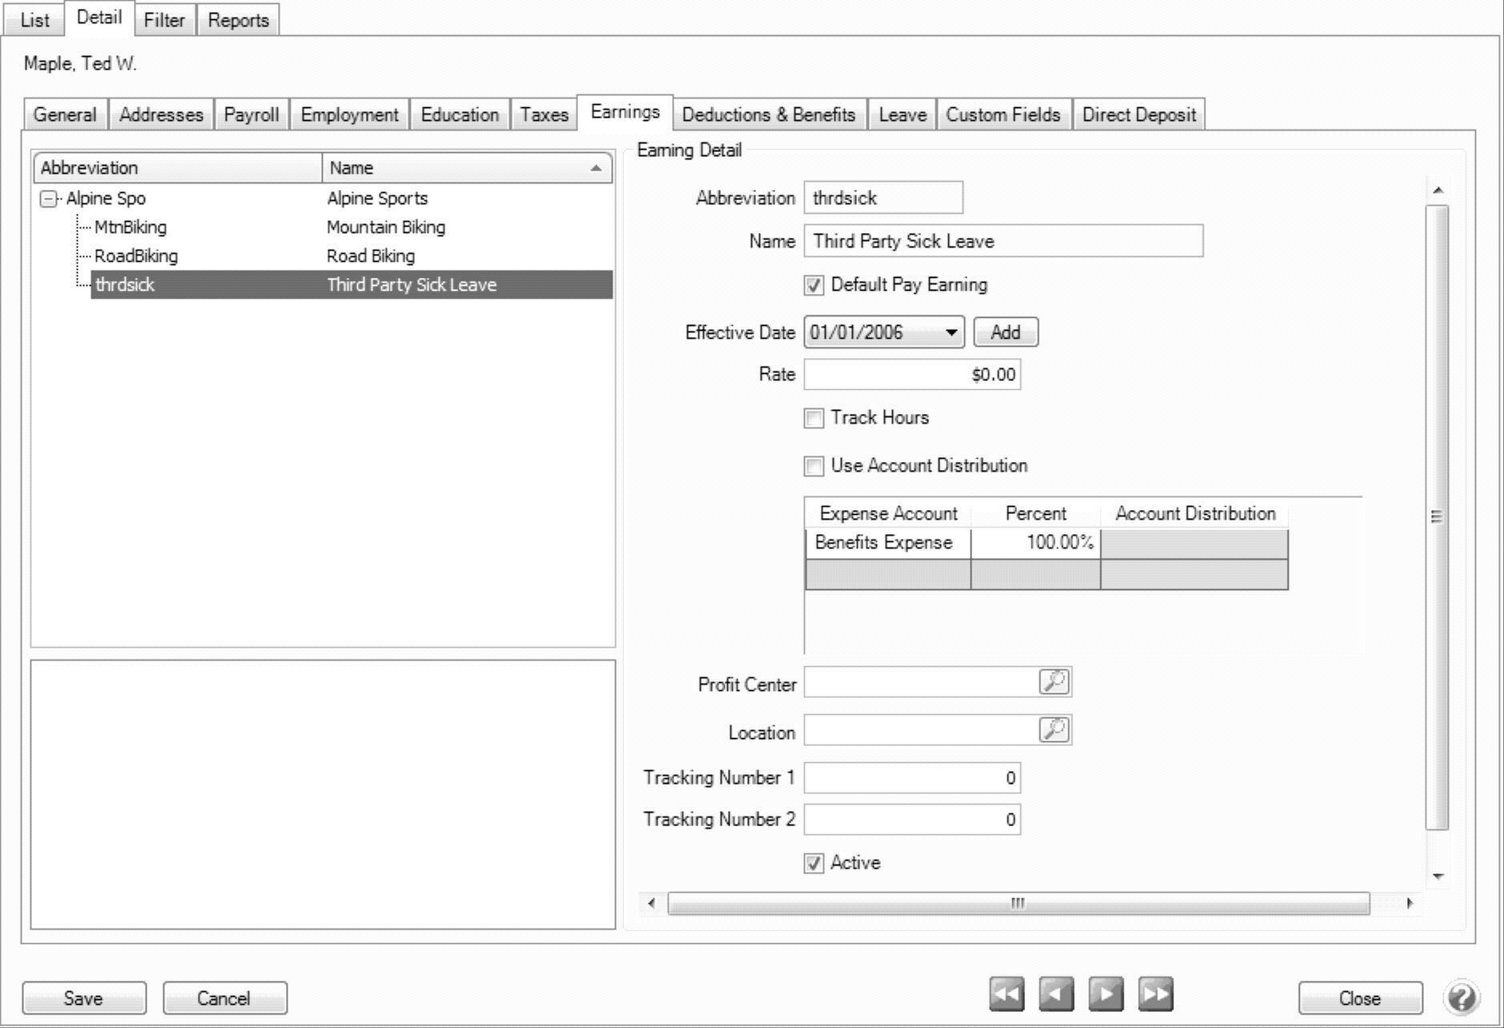The width and height of the screenshot is (1504, 1028).
Task: Select the MtnBiking earning in the tree
Action: (131, 227)
